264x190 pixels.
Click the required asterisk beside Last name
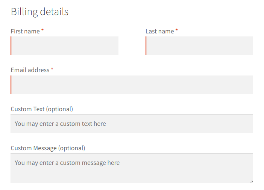(x=177, y=30)
